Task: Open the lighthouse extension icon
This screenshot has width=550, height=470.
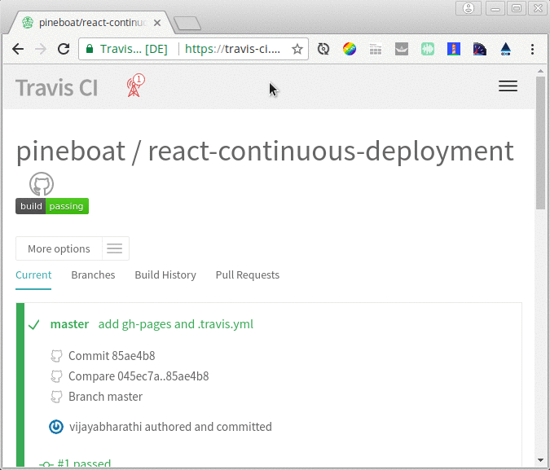Action: point(454,49)
